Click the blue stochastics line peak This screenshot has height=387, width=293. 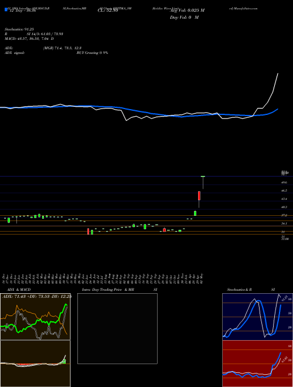pyautogui.click(x=258, y=301)
